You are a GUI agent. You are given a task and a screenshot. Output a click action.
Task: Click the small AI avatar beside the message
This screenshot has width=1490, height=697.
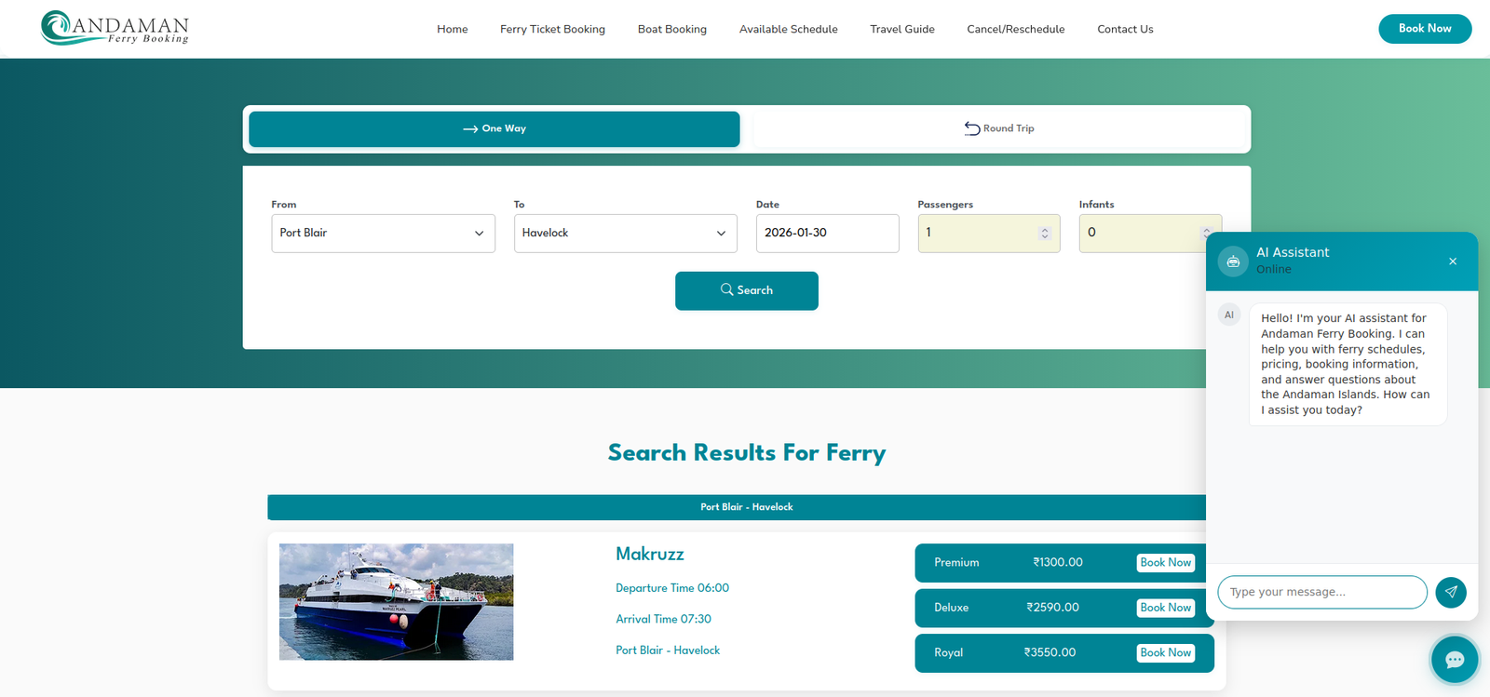[1229, 315]
